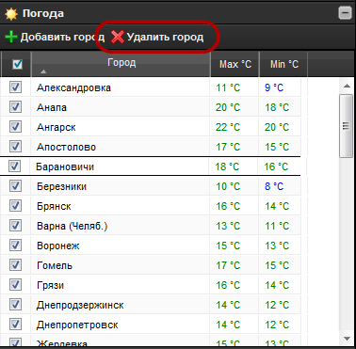Click the scrollbar up arrow
The width and height of the screenshot is (356, 349).
coord(347,86)
